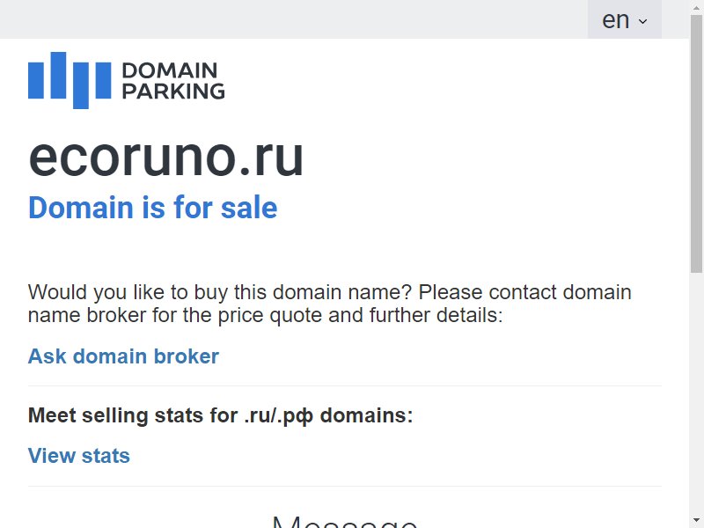Click the word PARKING in the logo
Image resolution: width=704 pixels, height=528 pixels.
coord(173,92)
